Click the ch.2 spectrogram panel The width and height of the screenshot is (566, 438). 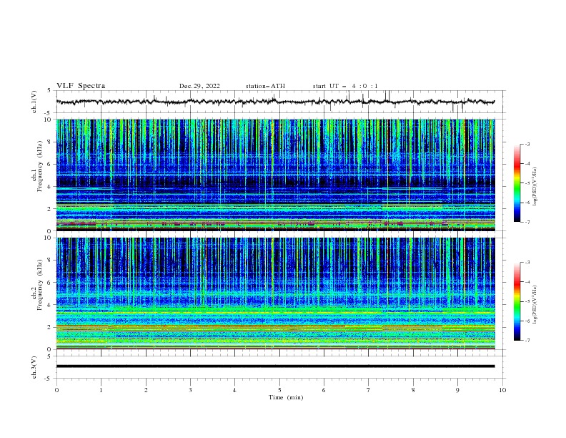tap(276, 293)
